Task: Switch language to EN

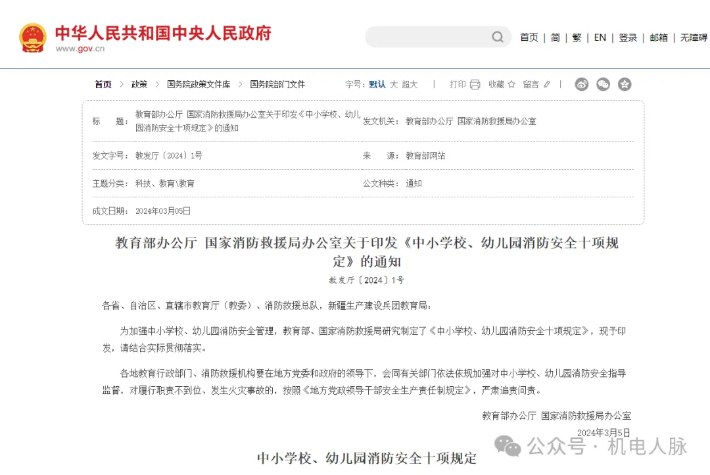Action: point(600,37)
